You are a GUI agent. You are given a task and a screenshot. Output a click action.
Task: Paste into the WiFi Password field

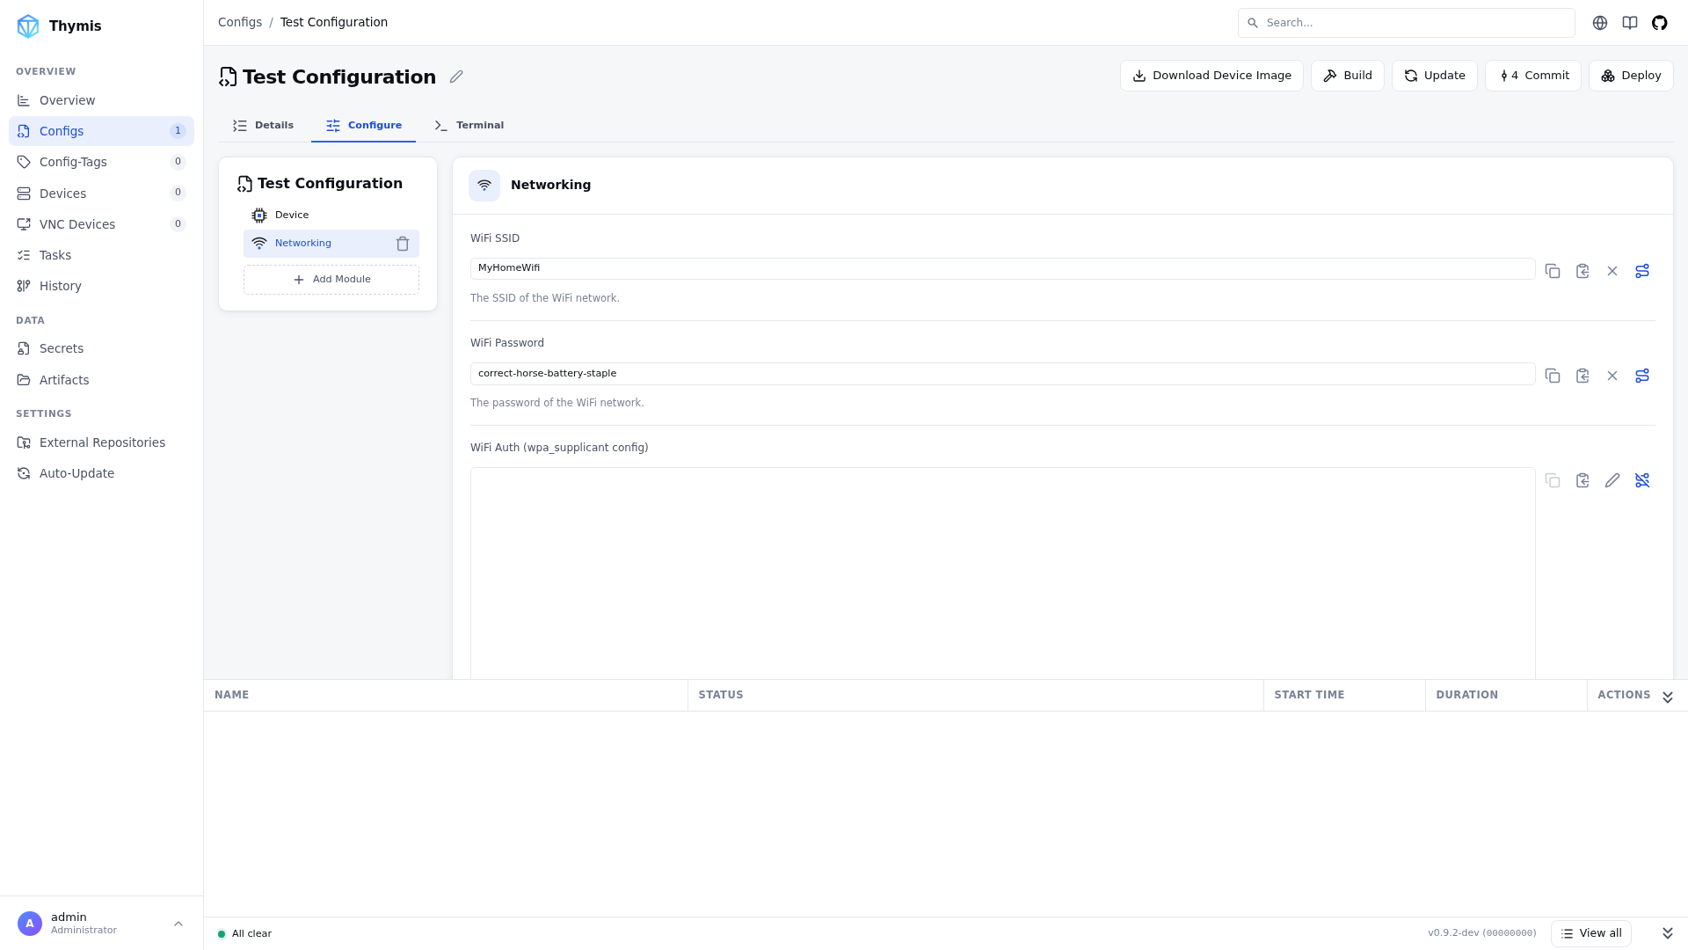pyautogui.click(x=1582, y=376)
